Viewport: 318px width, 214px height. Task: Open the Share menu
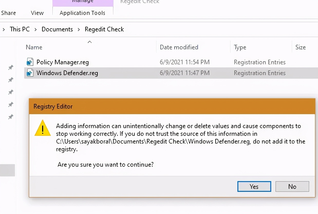[8, 13]
